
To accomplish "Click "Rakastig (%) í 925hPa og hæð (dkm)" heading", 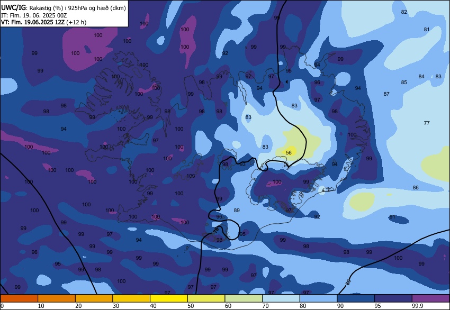I will pos(77,8).
